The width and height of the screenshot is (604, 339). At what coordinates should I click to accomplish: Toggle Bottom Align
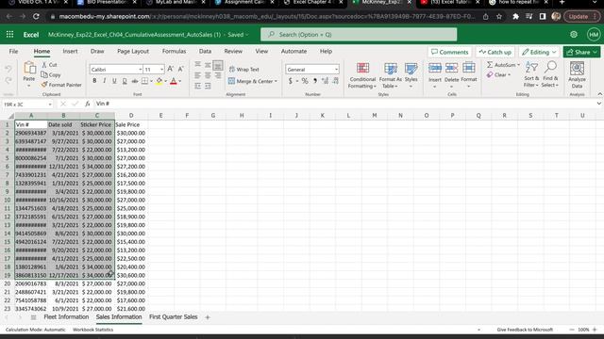pyautogui.click(x=218, y=65)
